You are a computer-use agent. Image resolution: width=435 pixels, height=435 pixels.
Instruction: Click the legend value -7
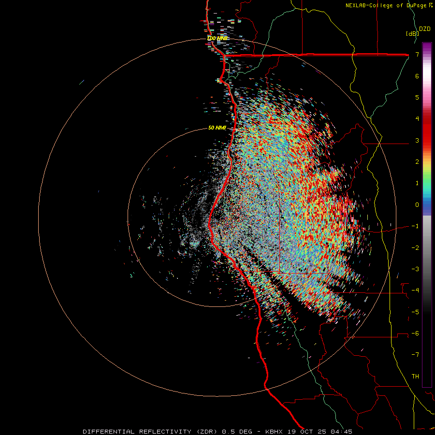(x=415, y=355)
